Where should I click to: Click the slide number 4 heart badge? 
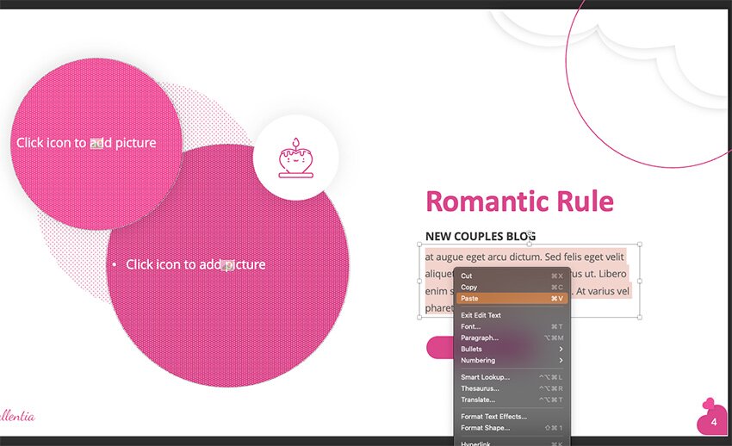(x=712, y=420)
